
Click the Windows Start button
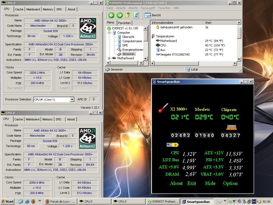tap(7, 202)
